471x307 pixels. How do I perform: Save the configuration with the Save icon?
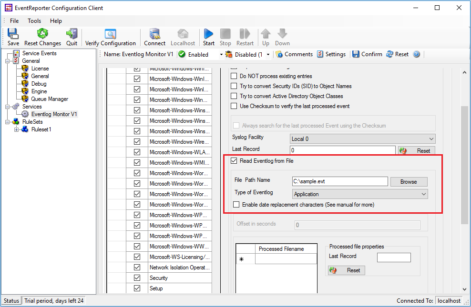(13, 37)
